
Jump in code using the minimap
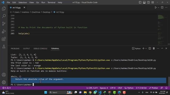162,30
